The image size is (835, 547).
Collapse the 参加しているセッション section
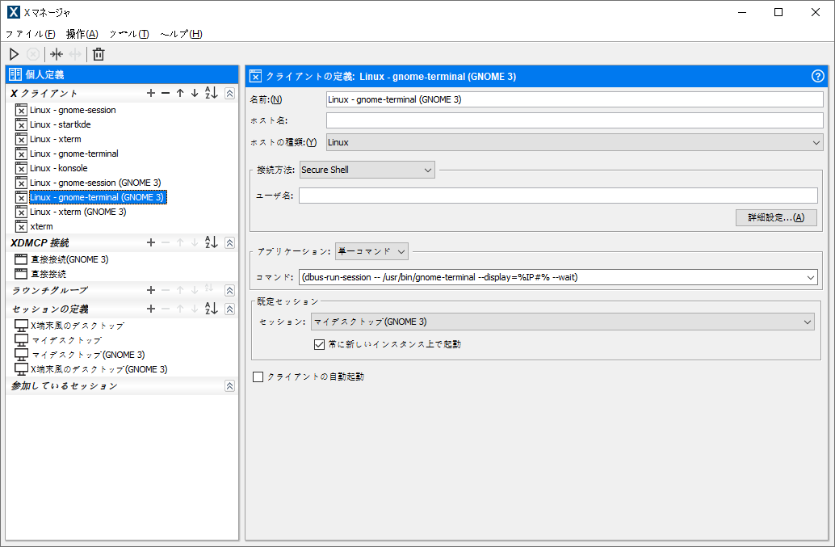(x=229, y=386)
